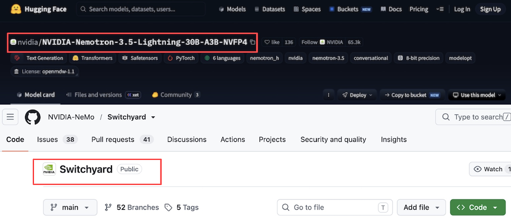
Task: Copy the model name with copy icon
Action: [252, 42]
